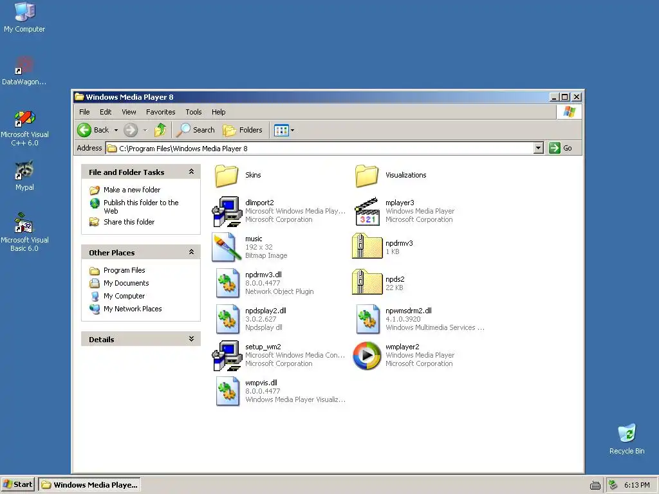Select the npwmsdrm2.dll file icon
The height and width of the screenshot is (494, 659).
click(x=367, y=319)
